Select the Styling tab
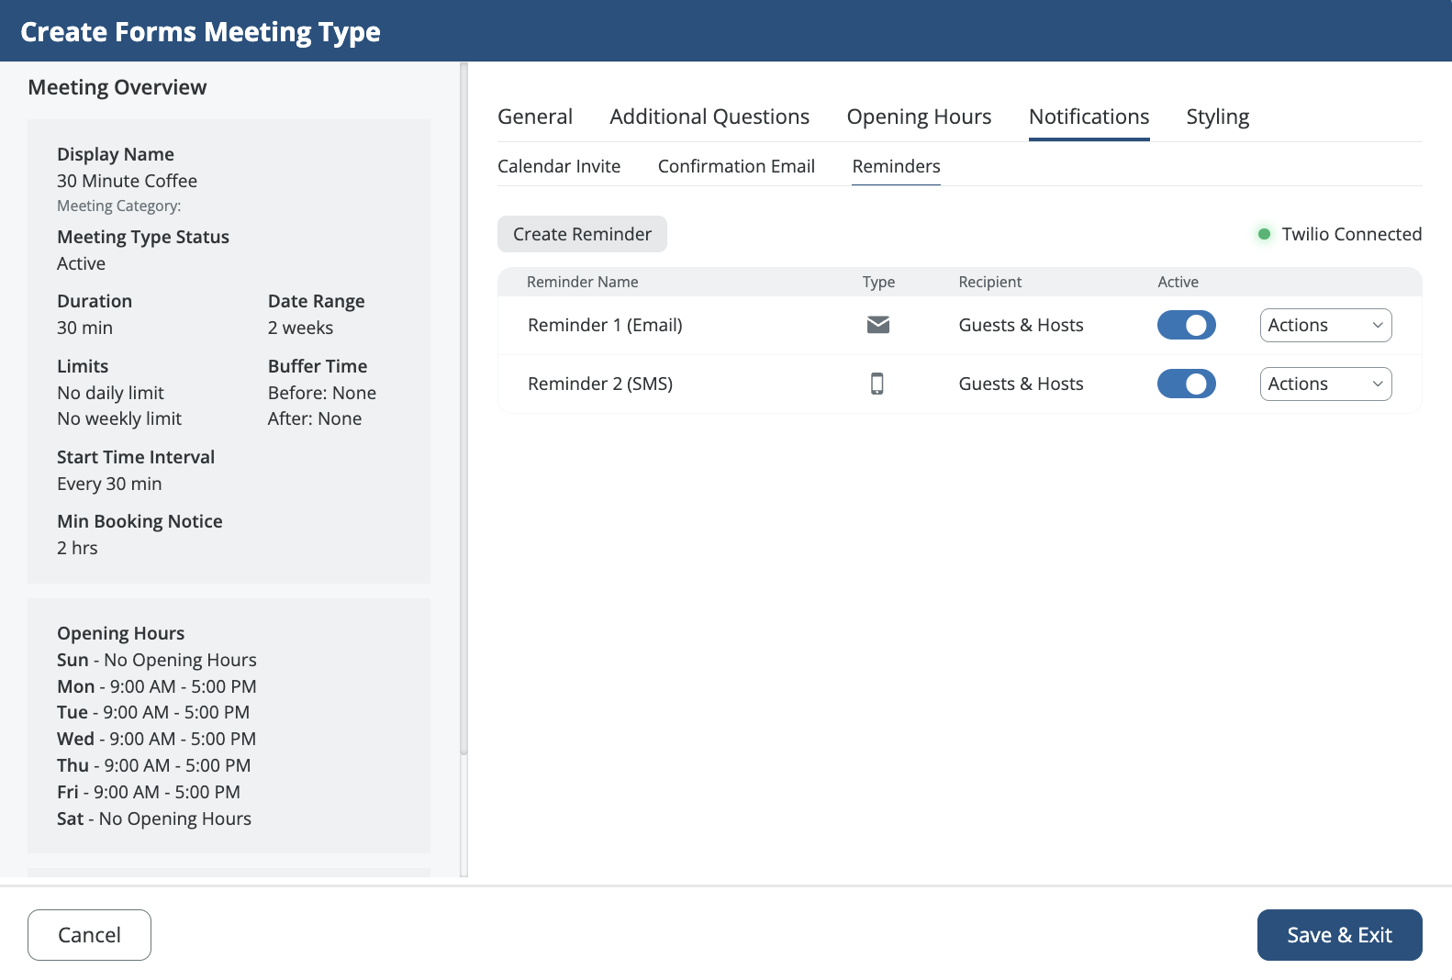 tap(1217, 117)
